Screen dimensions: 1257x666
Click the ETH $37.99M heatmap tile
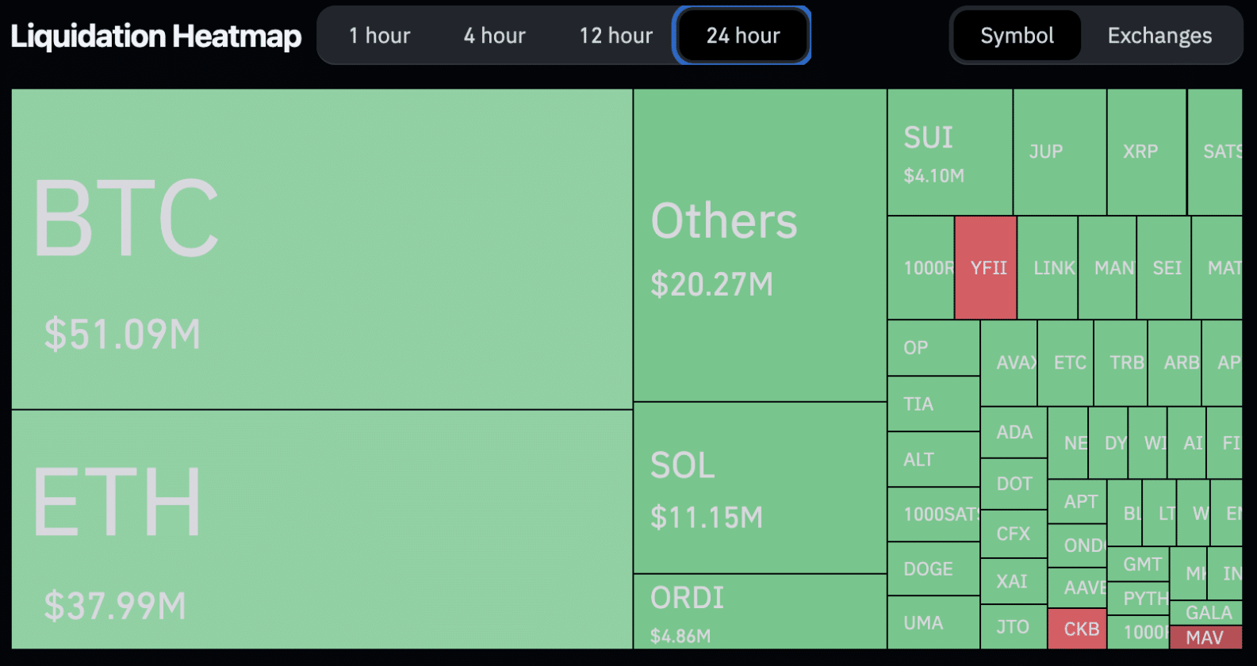click(x=322, y=530)
